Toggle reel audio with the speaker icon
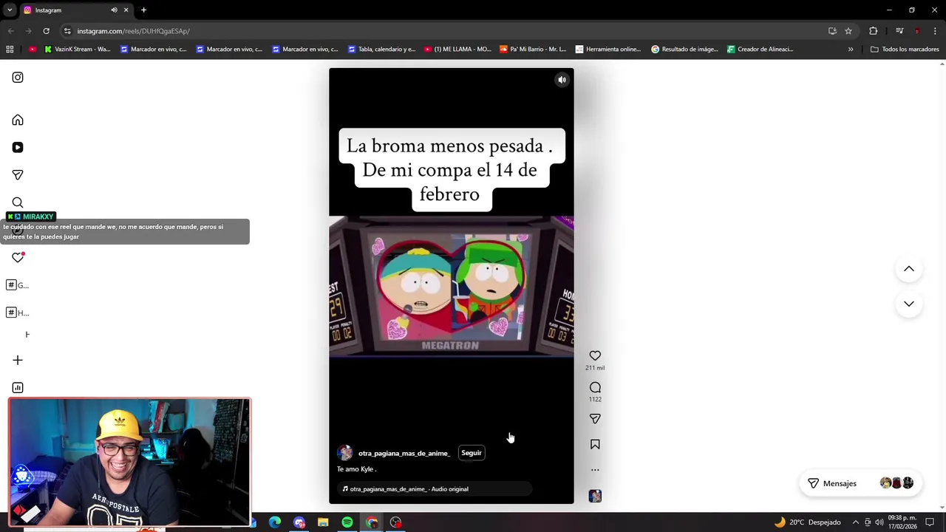946x532 pixels. [562, 80]
